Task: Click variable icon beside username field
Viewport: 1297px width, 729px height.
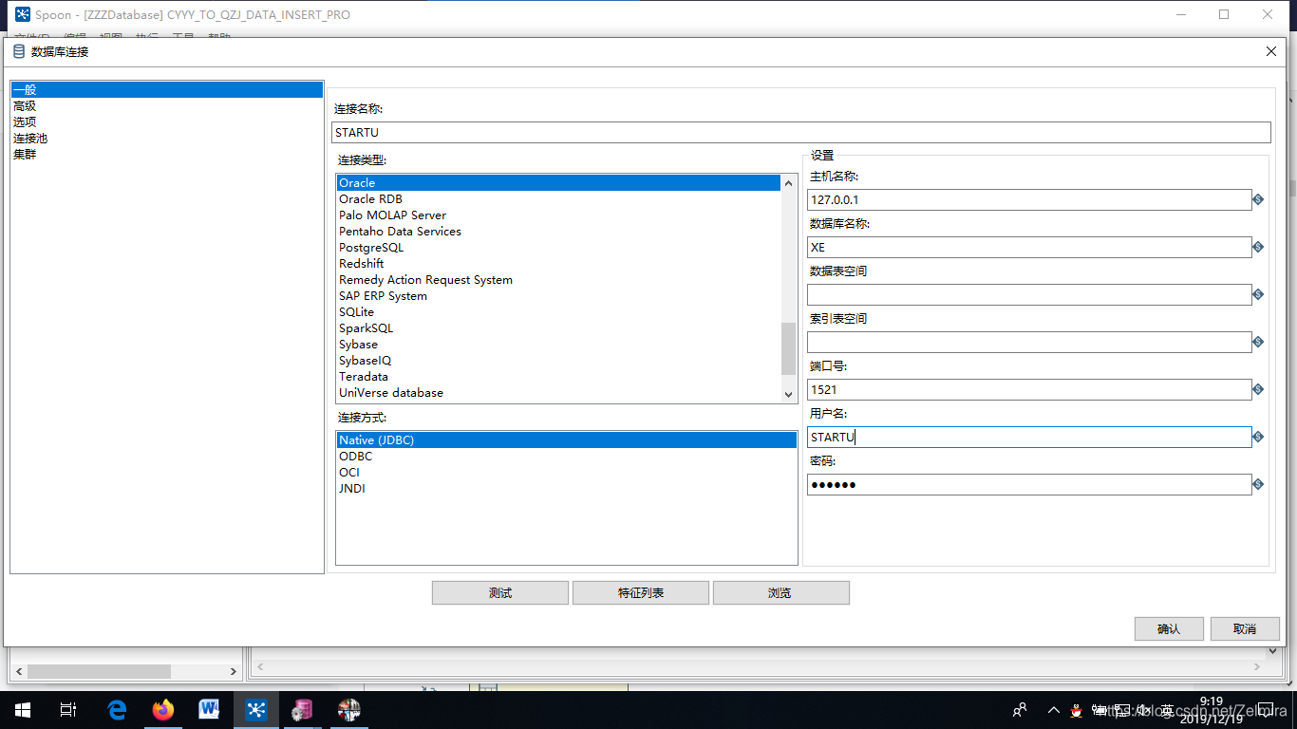Action: [x=1258, y=437]
